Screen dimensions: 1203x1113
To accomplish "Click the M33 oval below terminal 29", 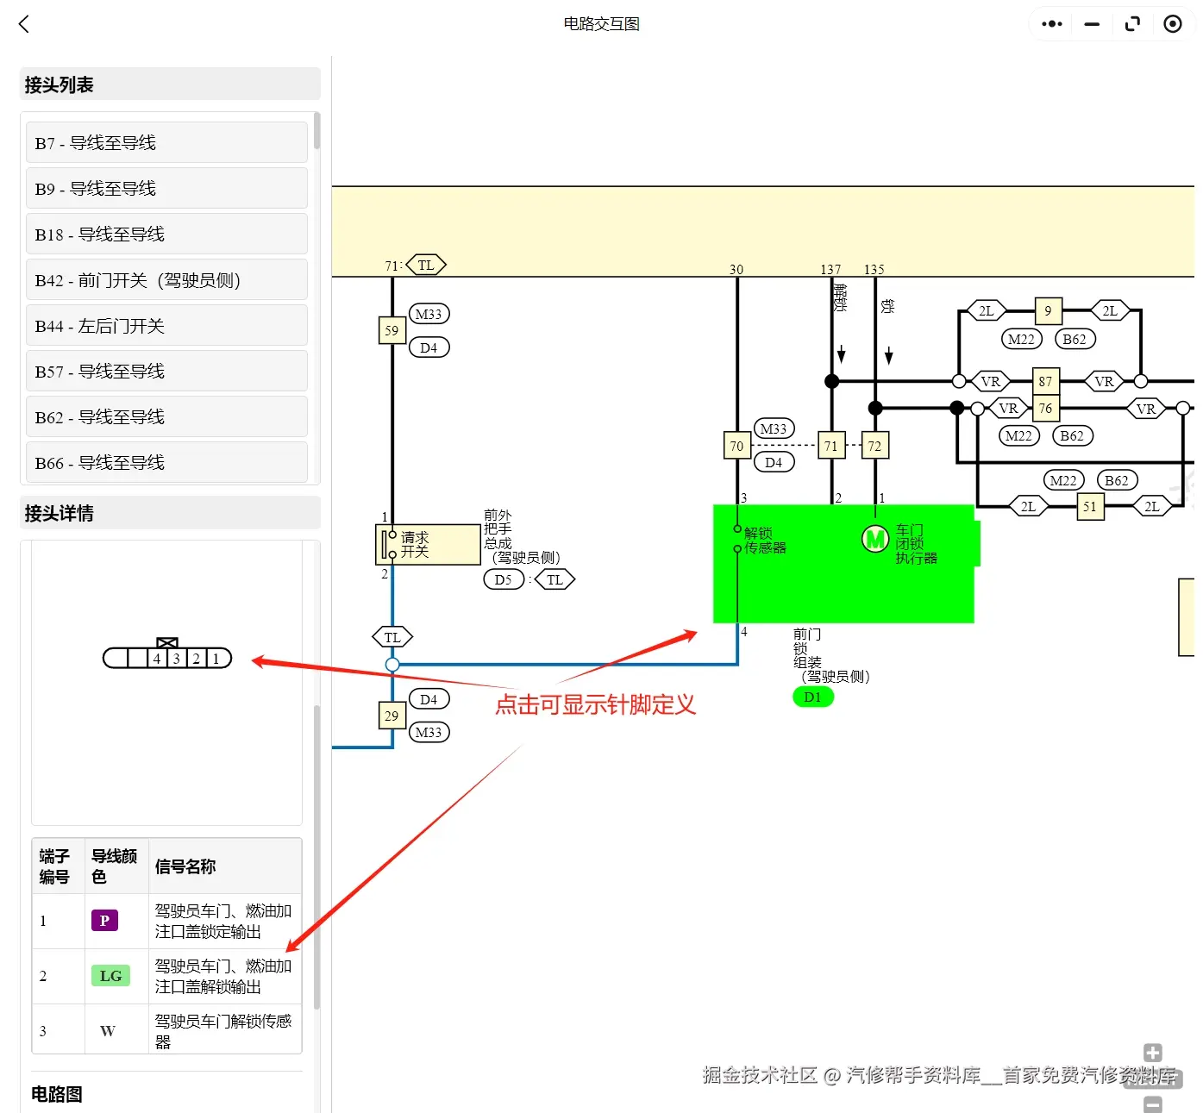I will [429, 732].
